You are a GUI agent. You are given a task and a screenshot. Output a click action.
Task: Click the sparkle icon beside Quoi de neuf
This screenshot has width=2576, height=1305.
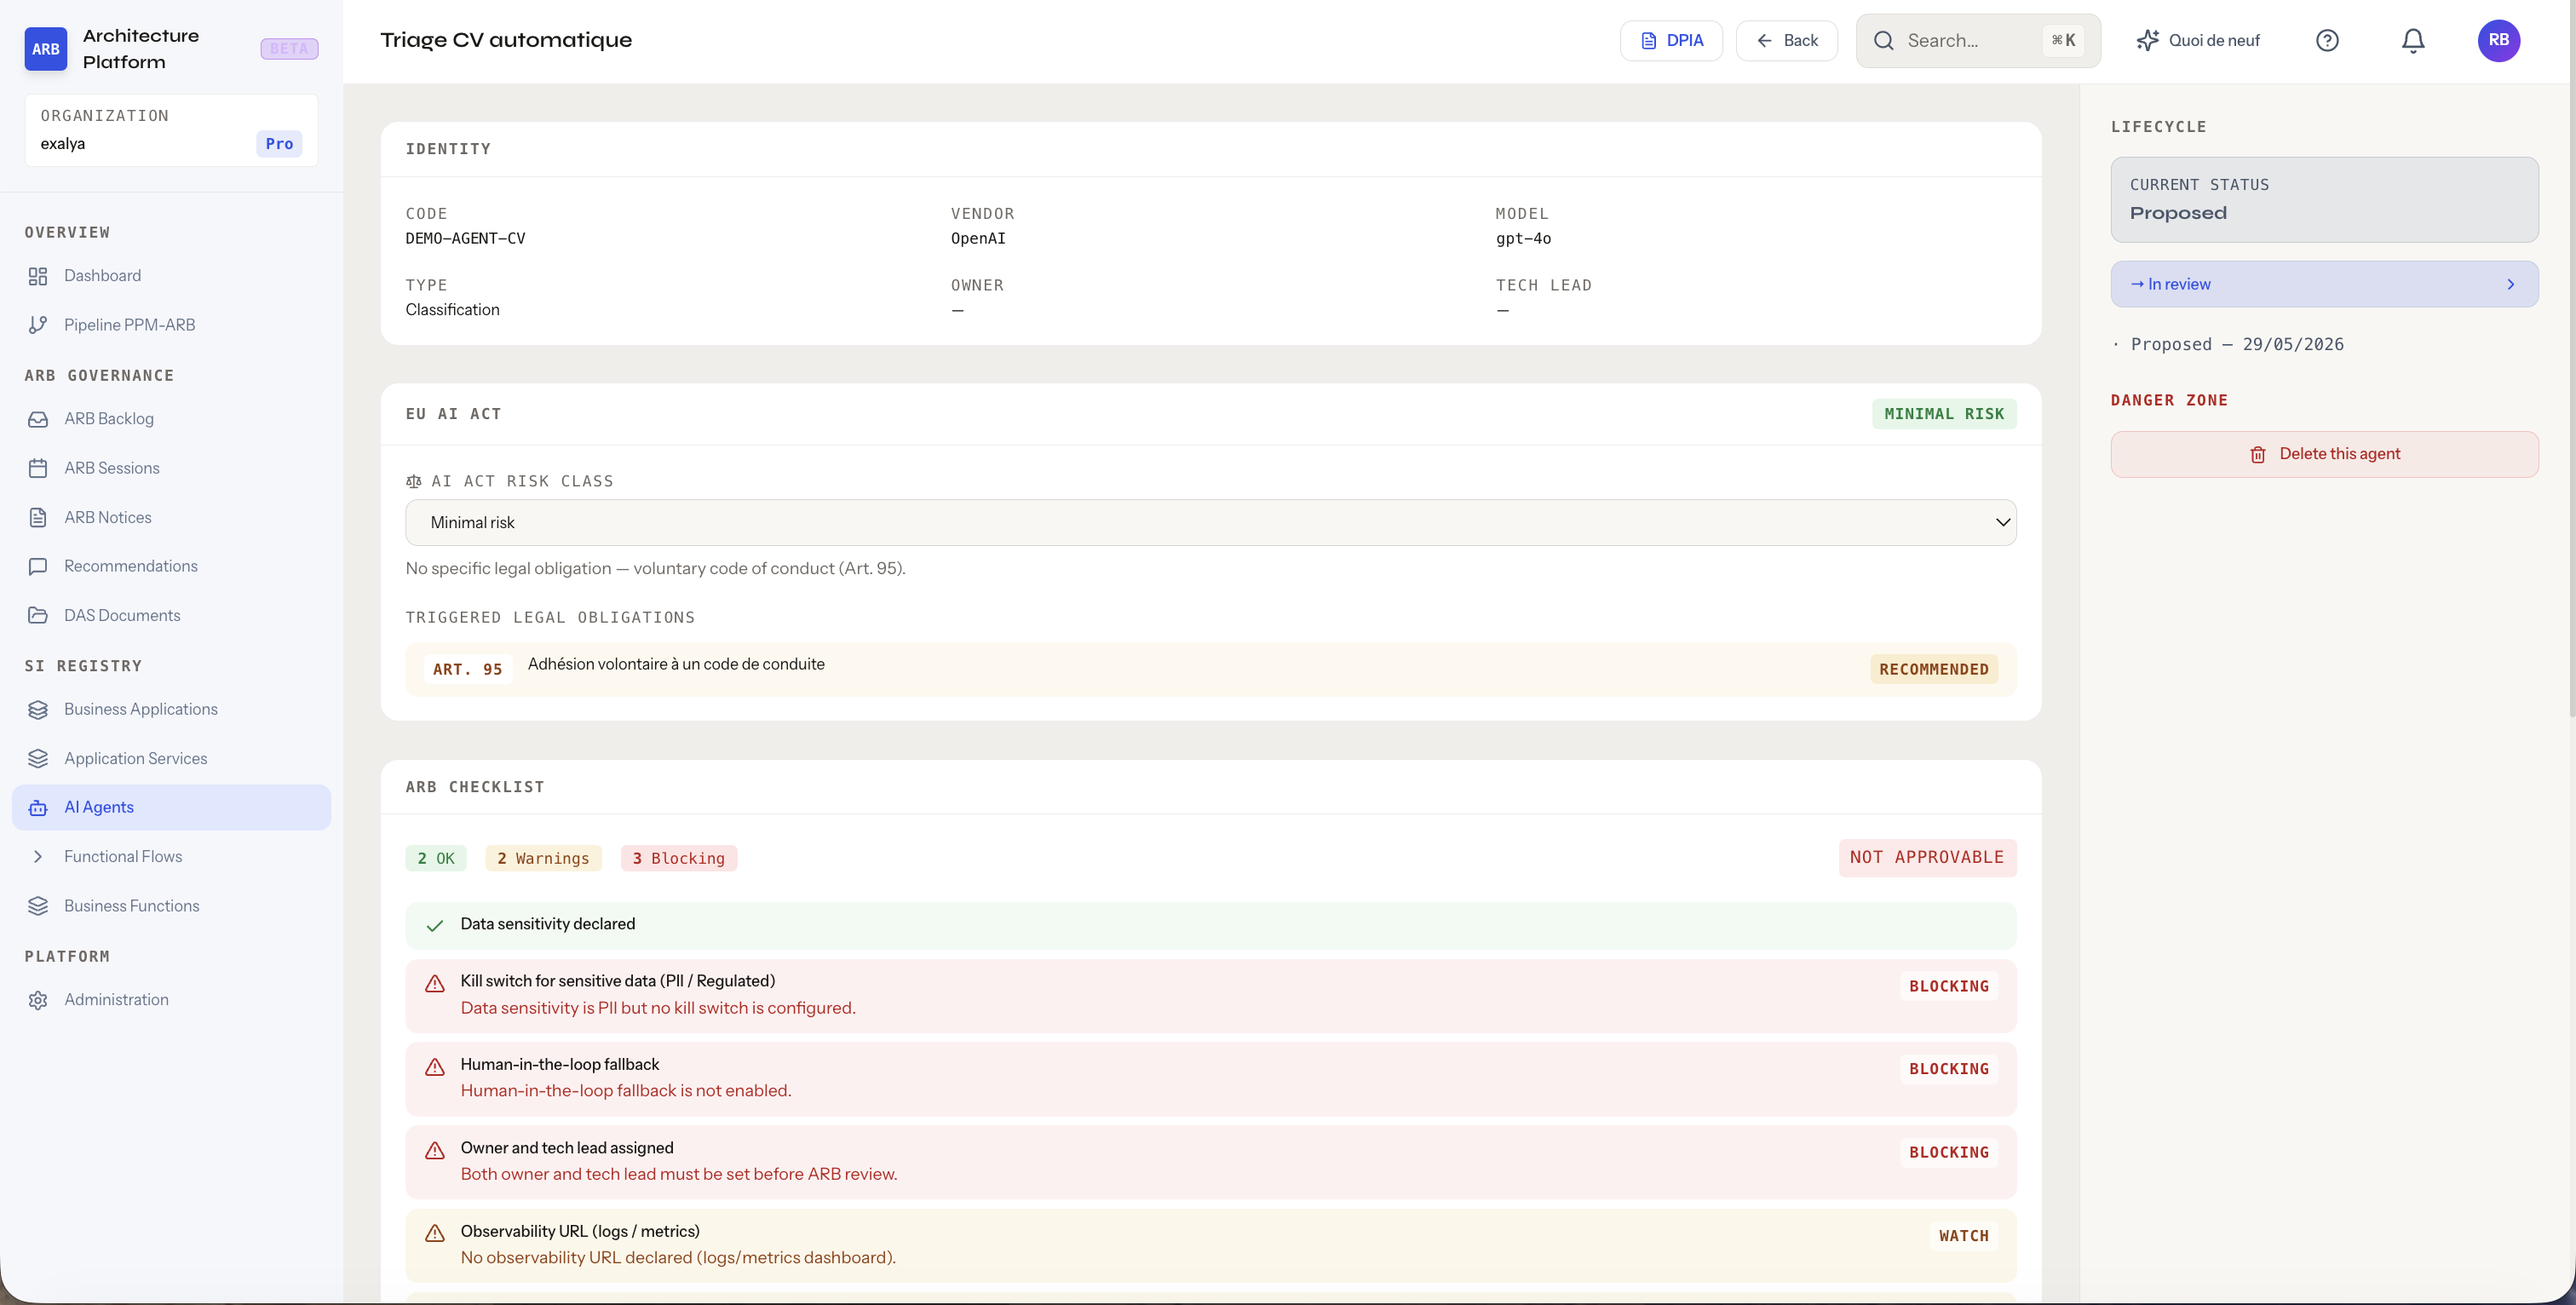click(x=2148, y=40)
